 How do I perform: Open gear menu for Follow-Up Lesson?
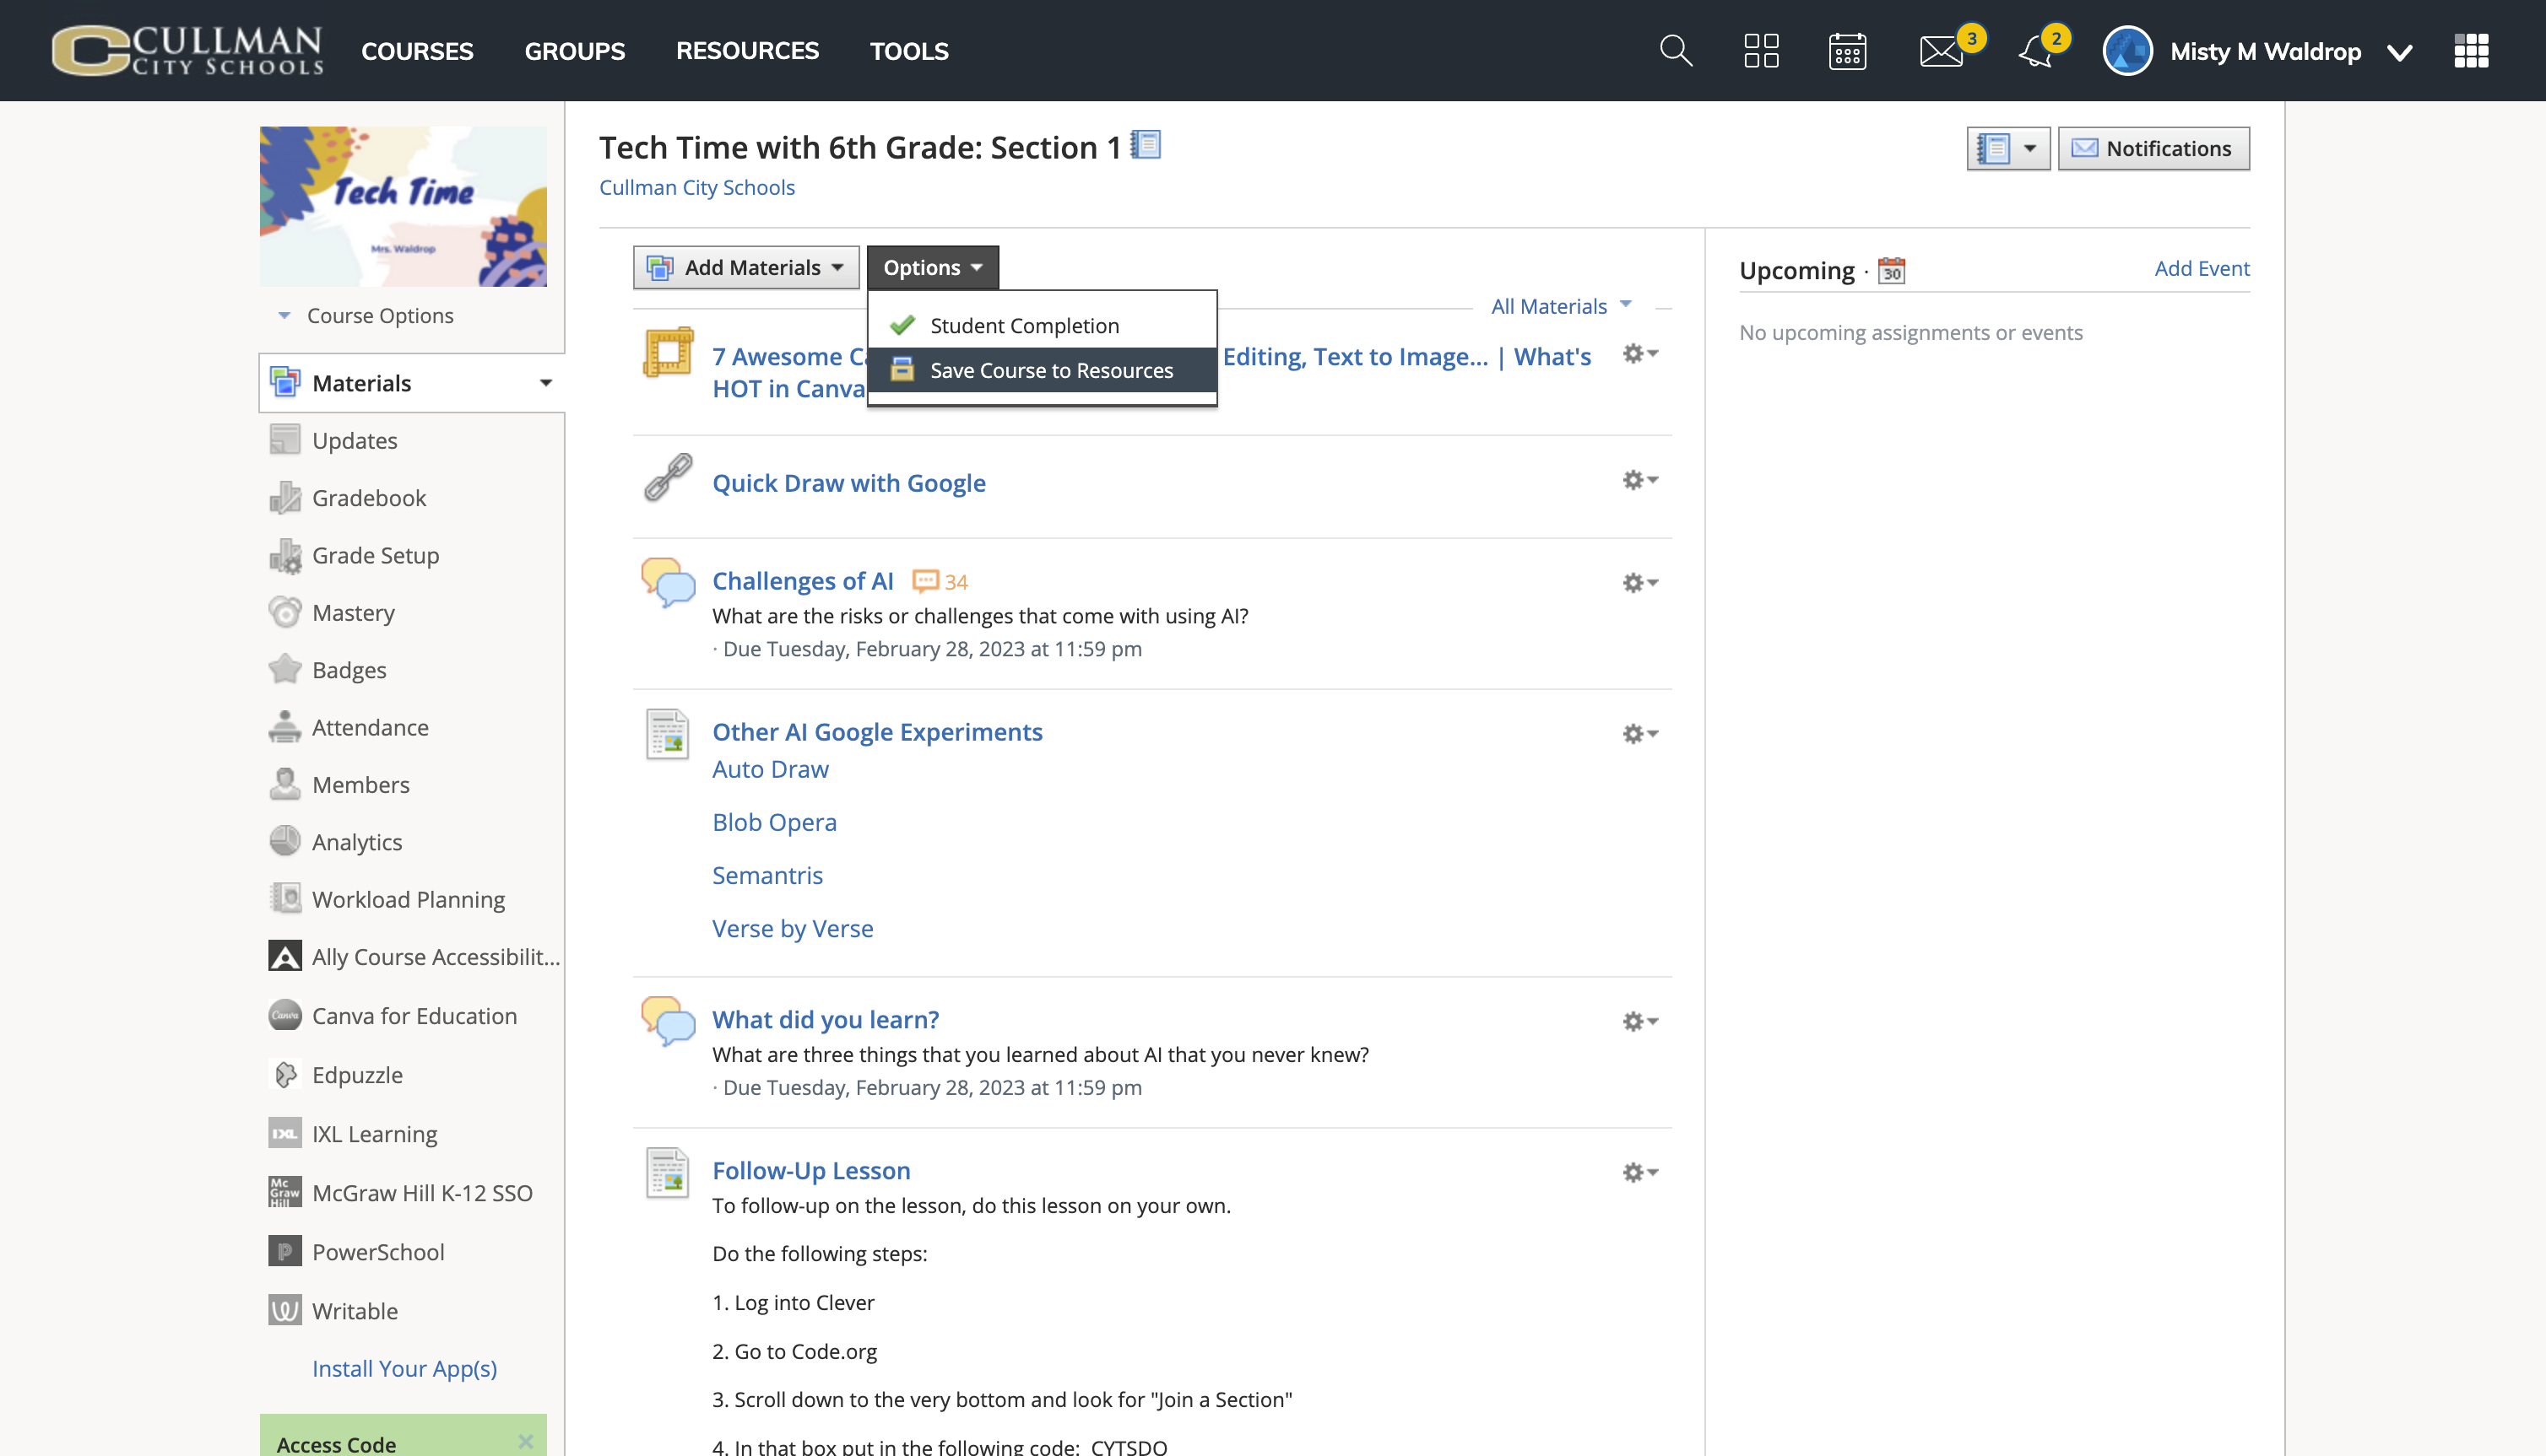tap(1639, 1173)
